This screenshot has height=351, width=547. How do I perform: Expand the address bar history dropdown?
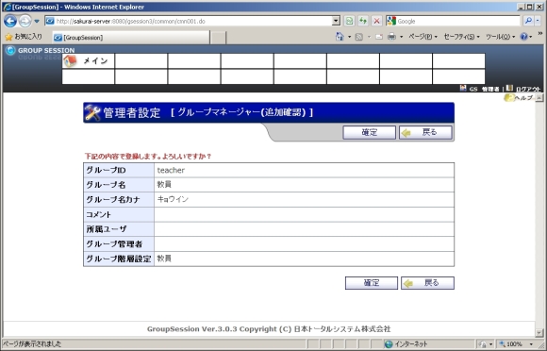[336, 21]
